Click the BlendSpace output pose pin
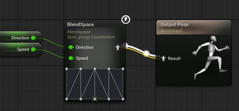 pos(117,48)
